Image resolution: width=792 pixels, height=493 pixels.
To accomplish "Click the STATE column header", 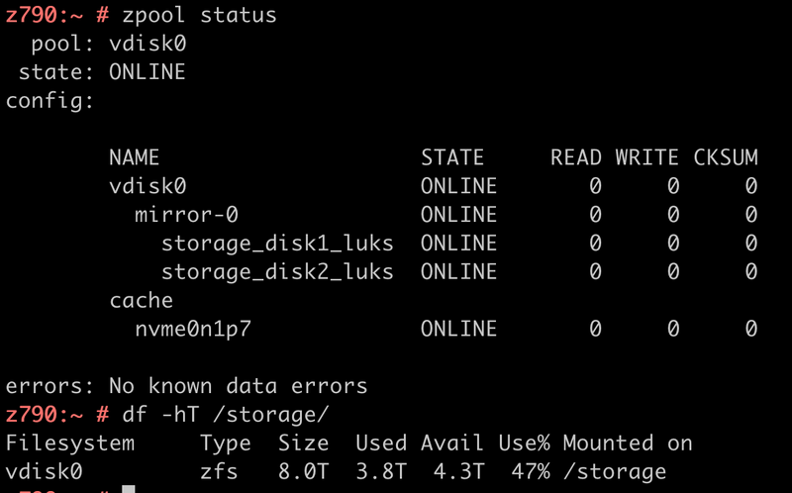I will click(452, 157).
